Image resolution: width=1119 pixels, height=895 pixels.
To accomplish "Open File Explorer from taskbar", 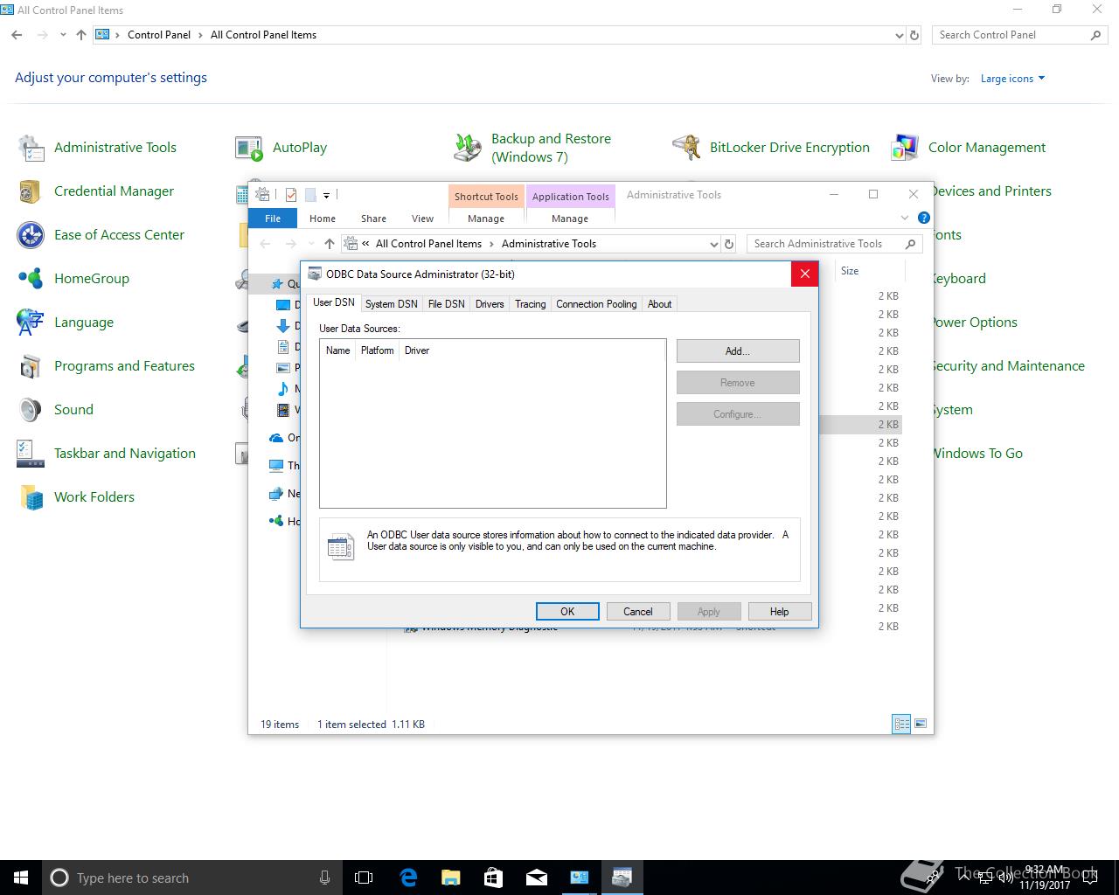I will coord(450,878).
